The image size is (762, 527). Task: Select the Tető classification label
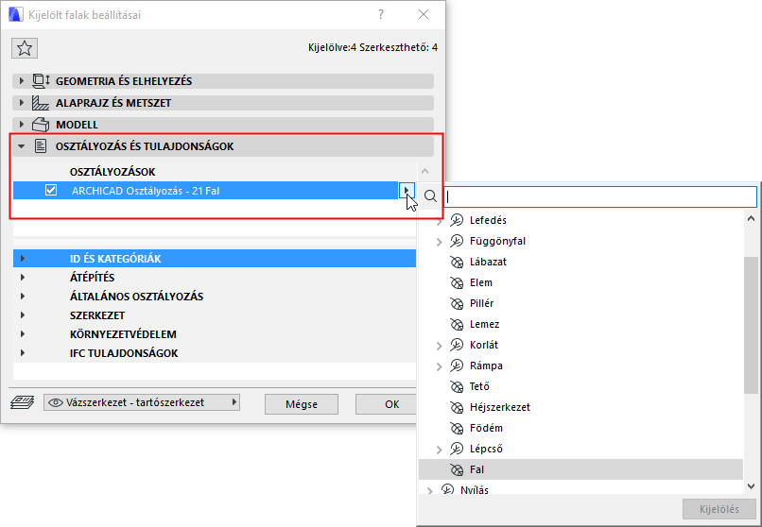[479, 387]
